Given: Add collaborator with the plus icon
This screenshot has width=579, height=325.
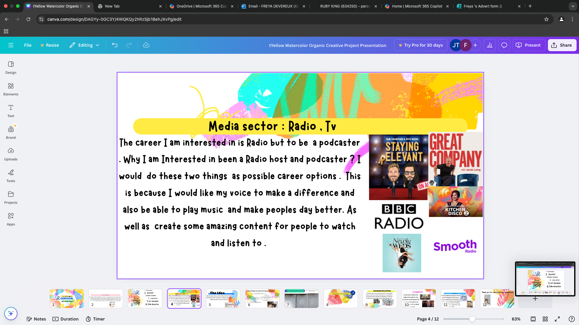Looking at the screenshot, I should tap(475, 45).
